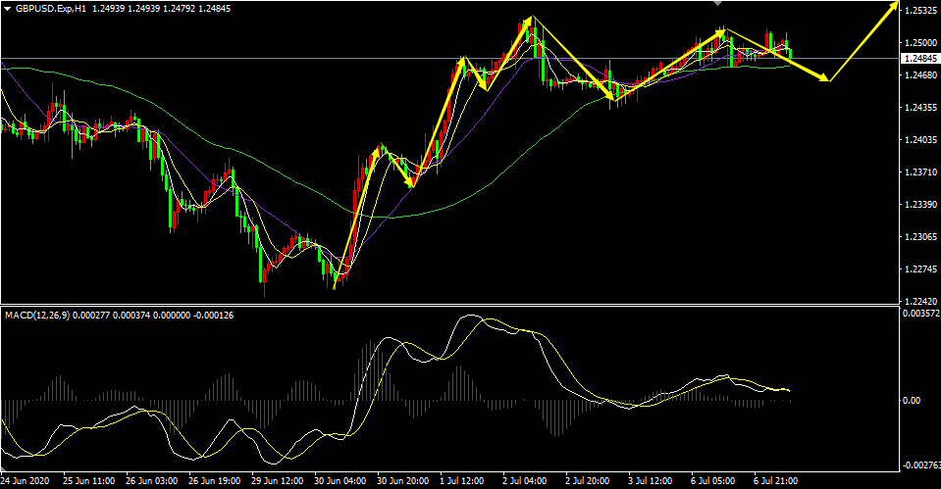Click the 2 Jul 04:00 time label
Image resolution: width=941 pixels, height=489 pixels.
click(x=525, y=480)
